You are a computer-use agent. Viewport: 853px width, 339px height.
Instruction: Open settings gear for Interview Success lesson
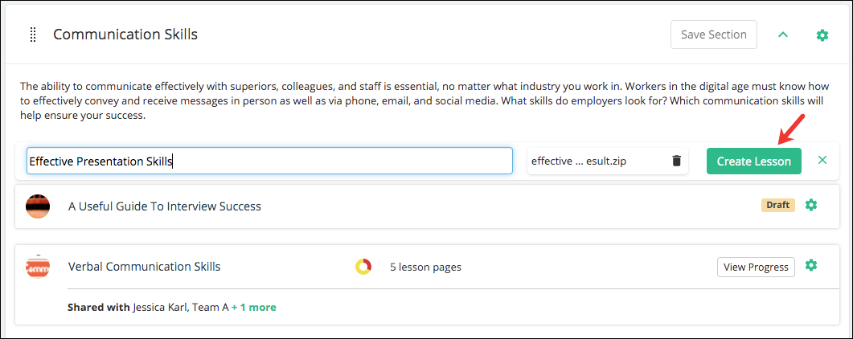810,205
